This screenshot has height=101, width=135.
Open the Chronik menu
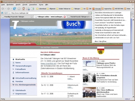pyautogui.click(x=25, y=5)
